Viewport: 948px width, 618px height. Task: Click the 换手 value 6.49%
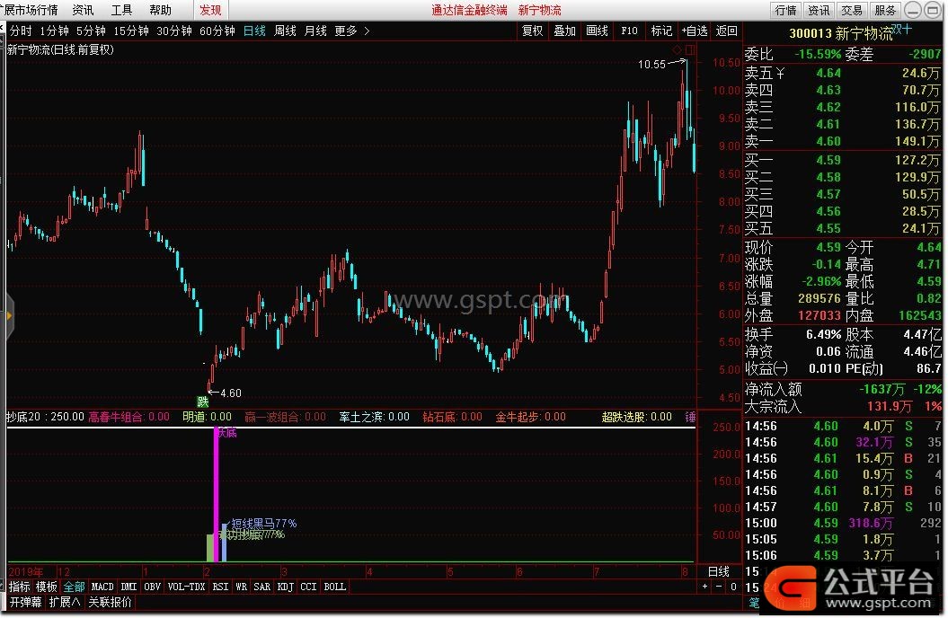click(x=823, y=335)
